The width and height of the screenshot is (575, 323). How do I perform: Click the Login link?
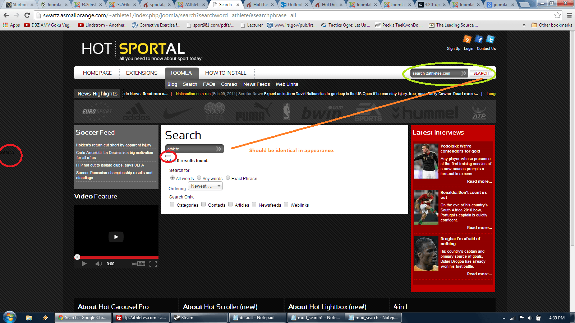click(469, 48)
